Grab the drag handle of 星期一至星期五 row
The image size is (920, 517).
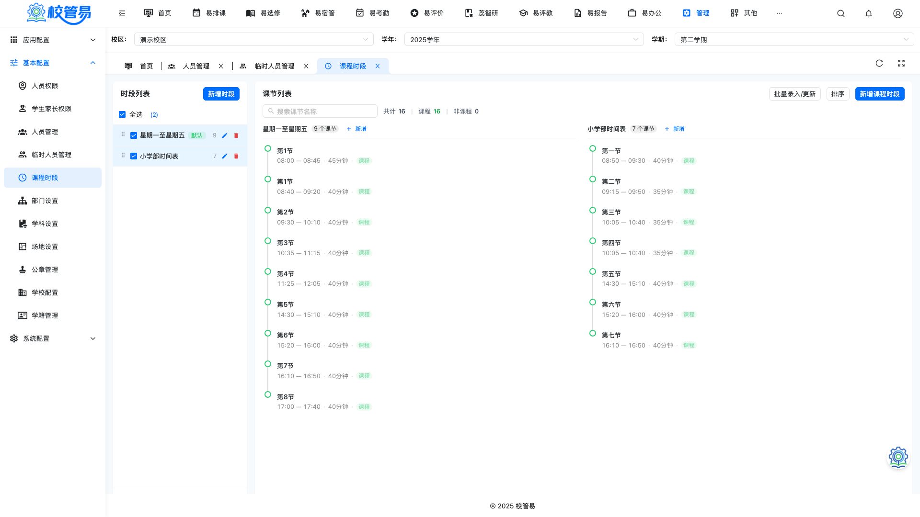123,135
